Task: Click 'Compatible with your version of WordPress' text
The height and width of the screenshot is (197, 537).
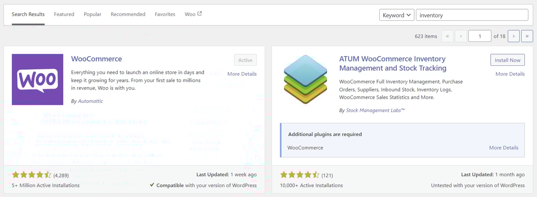Action: [x=206, y=185]
